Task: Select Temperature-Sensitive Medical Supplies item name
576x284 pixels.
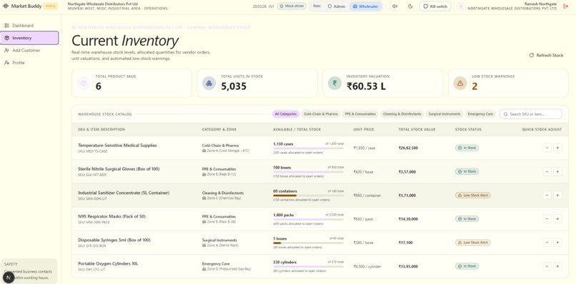Action: click(117, 146)
